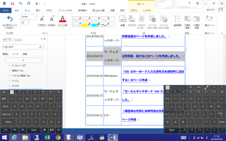Click テキストの前面へ移動 bring-forward button
The height and width of the screenshot is (141, 226).
[x=152, y=22]
